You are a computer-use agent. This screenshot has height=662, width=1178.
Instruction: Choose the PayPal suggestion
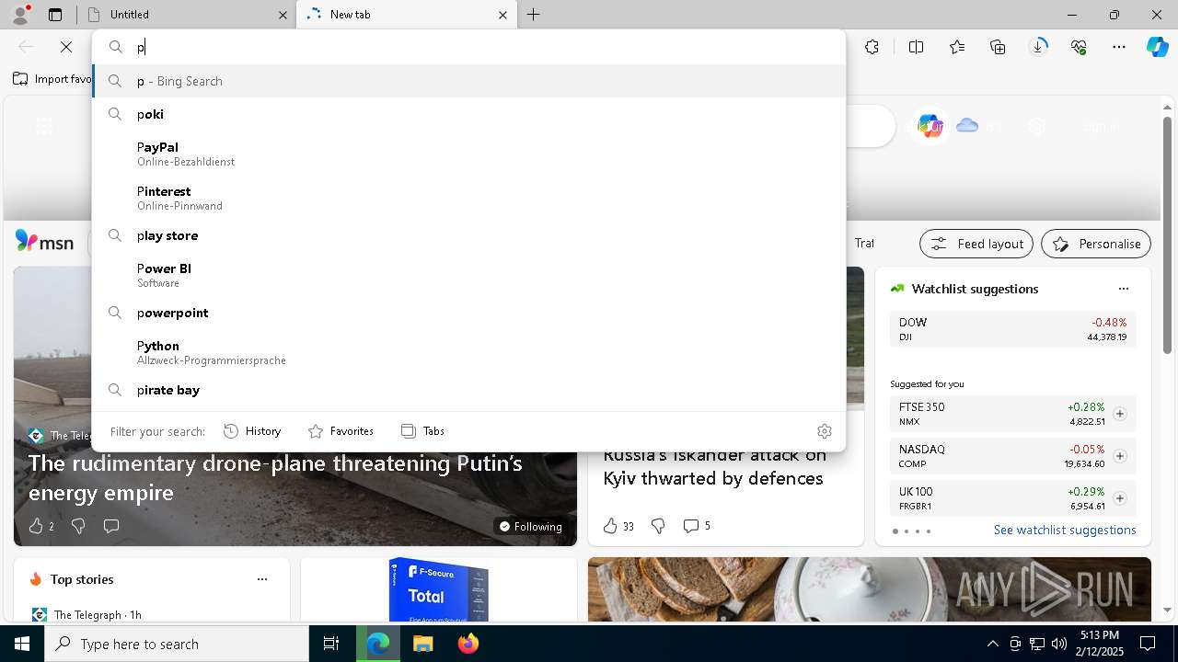tap(468, 154)
